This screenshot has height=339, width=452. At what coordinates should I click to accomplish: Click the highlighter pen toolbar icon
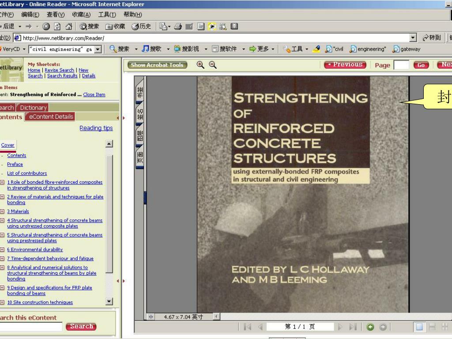click(x=316, y=49)
